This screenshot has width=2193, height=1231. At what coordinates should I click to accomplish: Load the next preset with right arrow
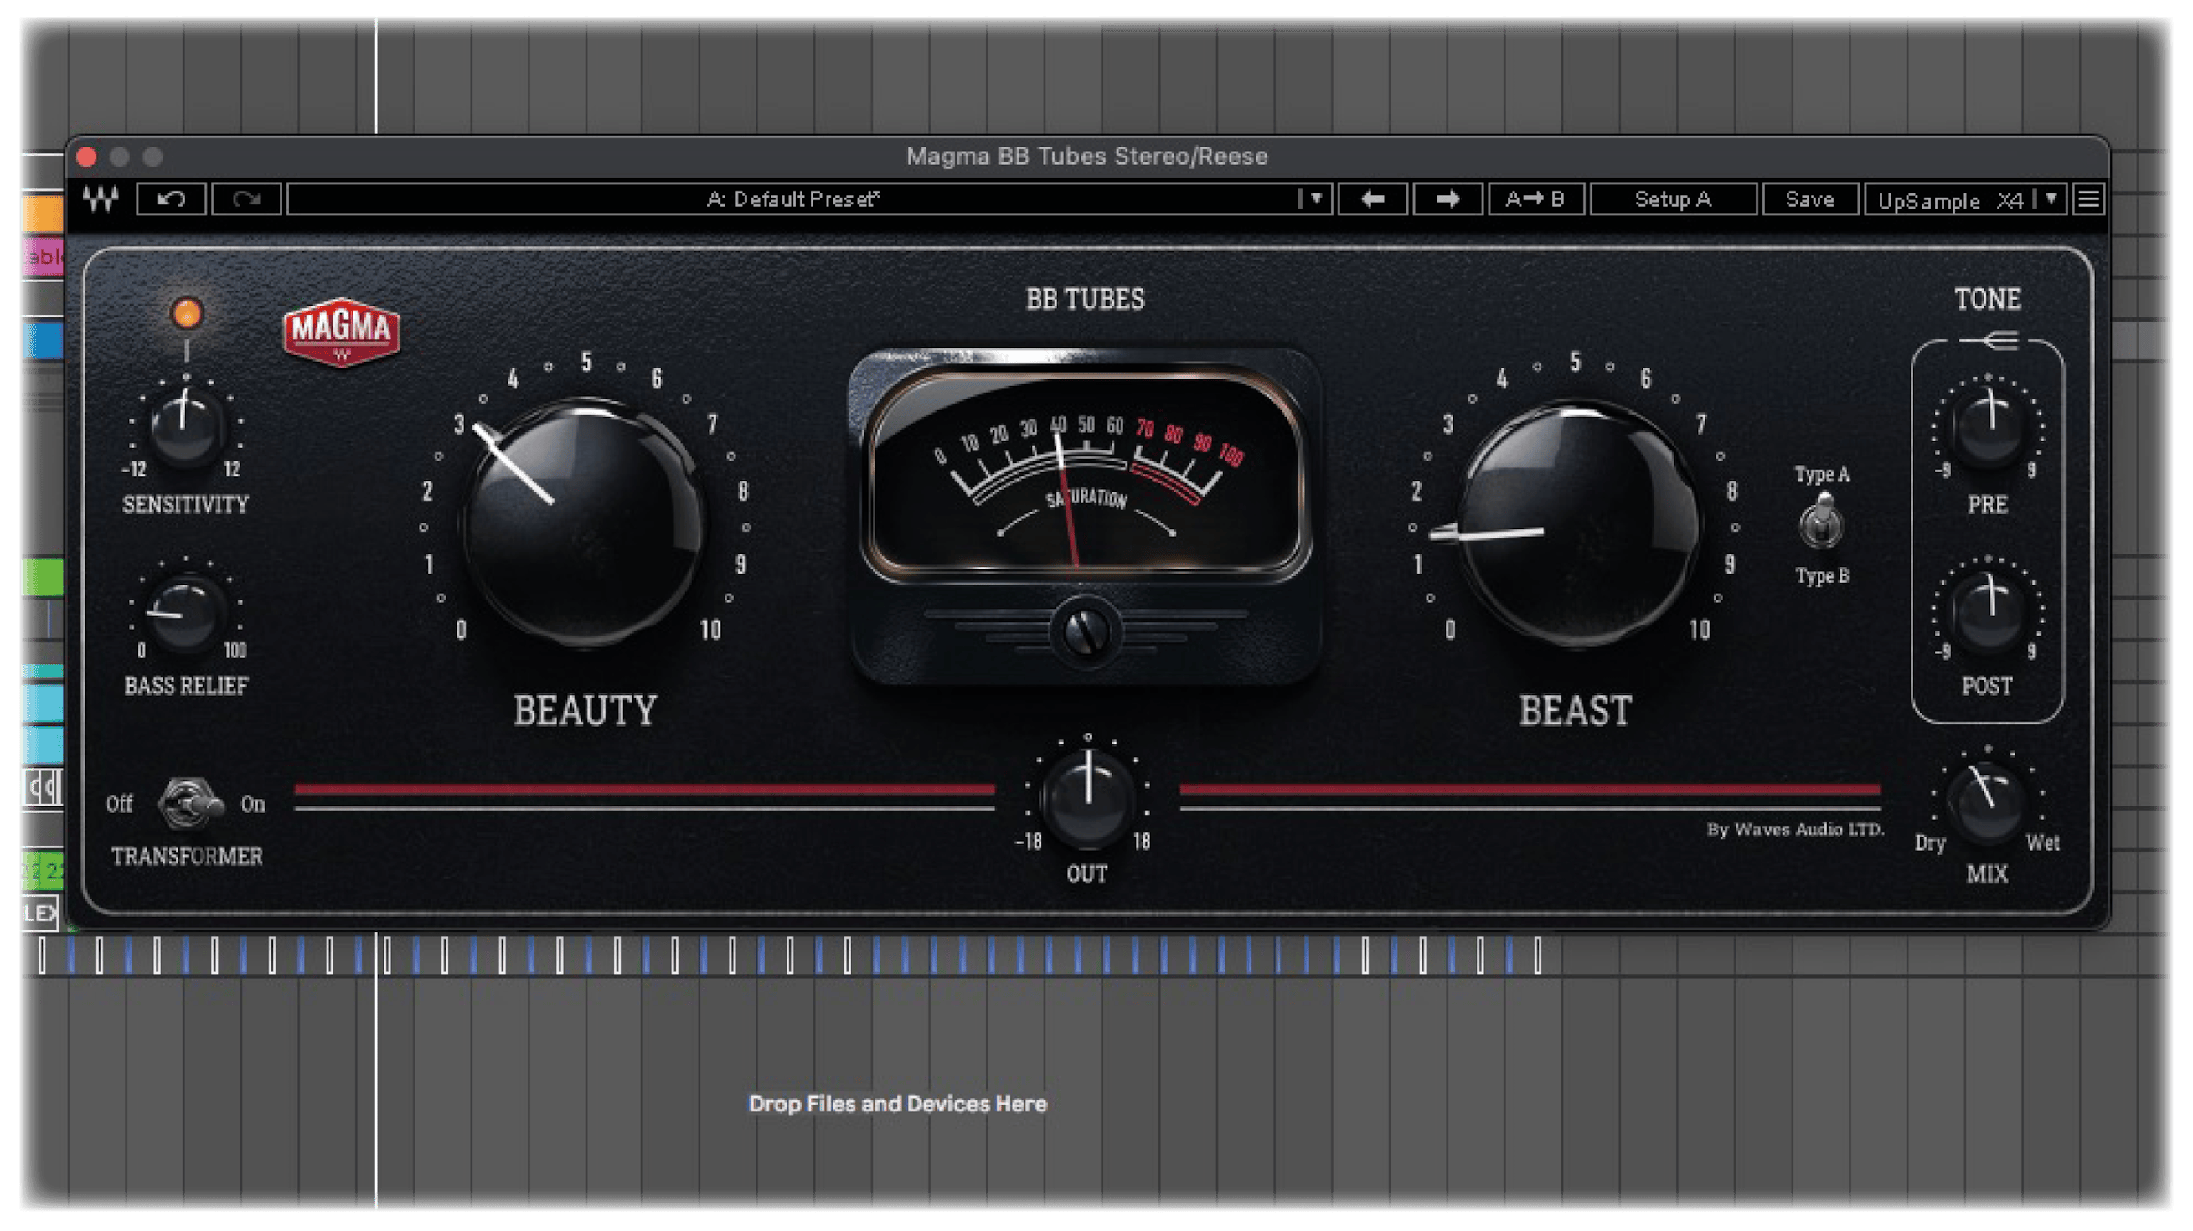coord(1447,199)
